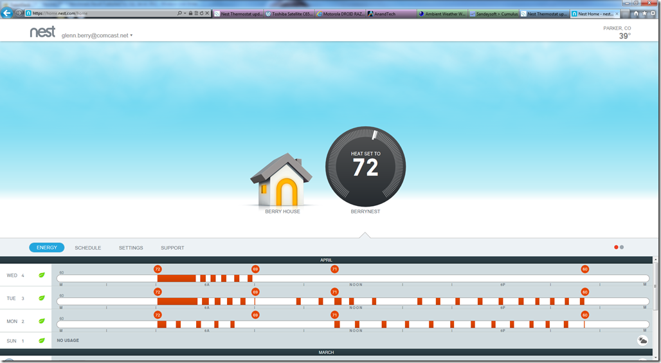
Task: Click the 60 evening setpoint marker on Tue 3
Action: pyautogui.click(x=584, y=292)
